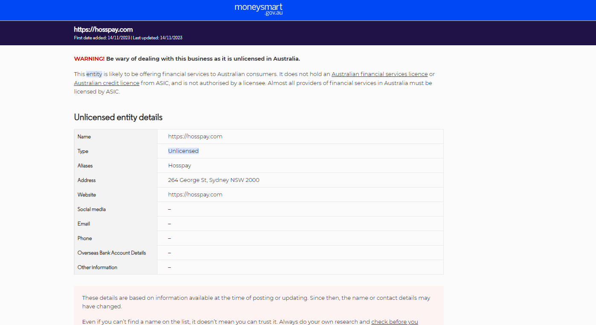The height and width of the screenshot is (325, 596).
Task: Click the https://hosspay.com page heading
Action: (103, 29)
